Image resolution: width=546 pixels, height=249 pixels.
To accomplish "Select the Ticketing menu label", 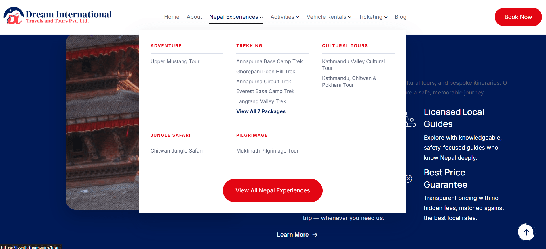I will (x=370, y=17).
